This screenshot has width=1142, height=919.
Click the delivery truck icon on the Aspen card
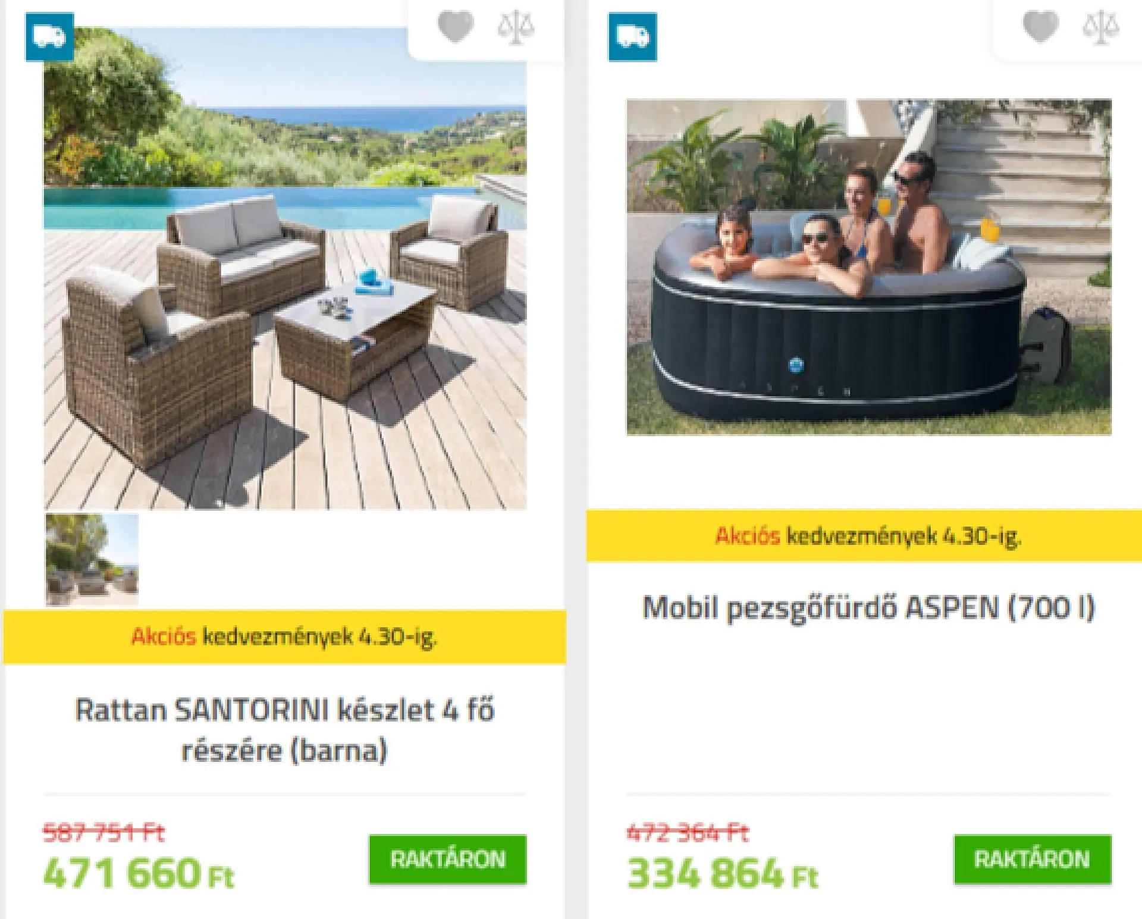(x=632, y=37)
